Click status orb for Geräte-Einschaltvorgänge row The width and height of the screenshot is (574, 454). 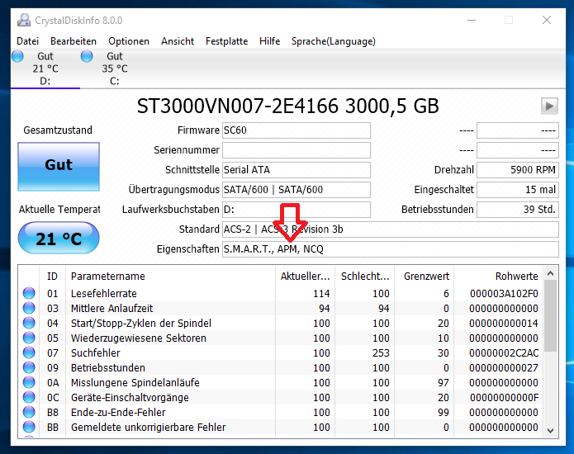[29, 397]
